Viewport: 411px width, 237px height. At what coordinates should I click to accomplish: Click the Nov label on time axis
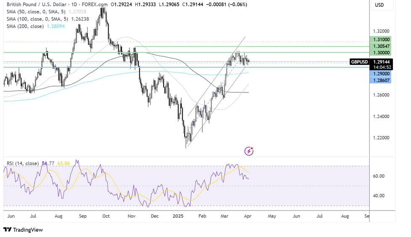[131, 216]
